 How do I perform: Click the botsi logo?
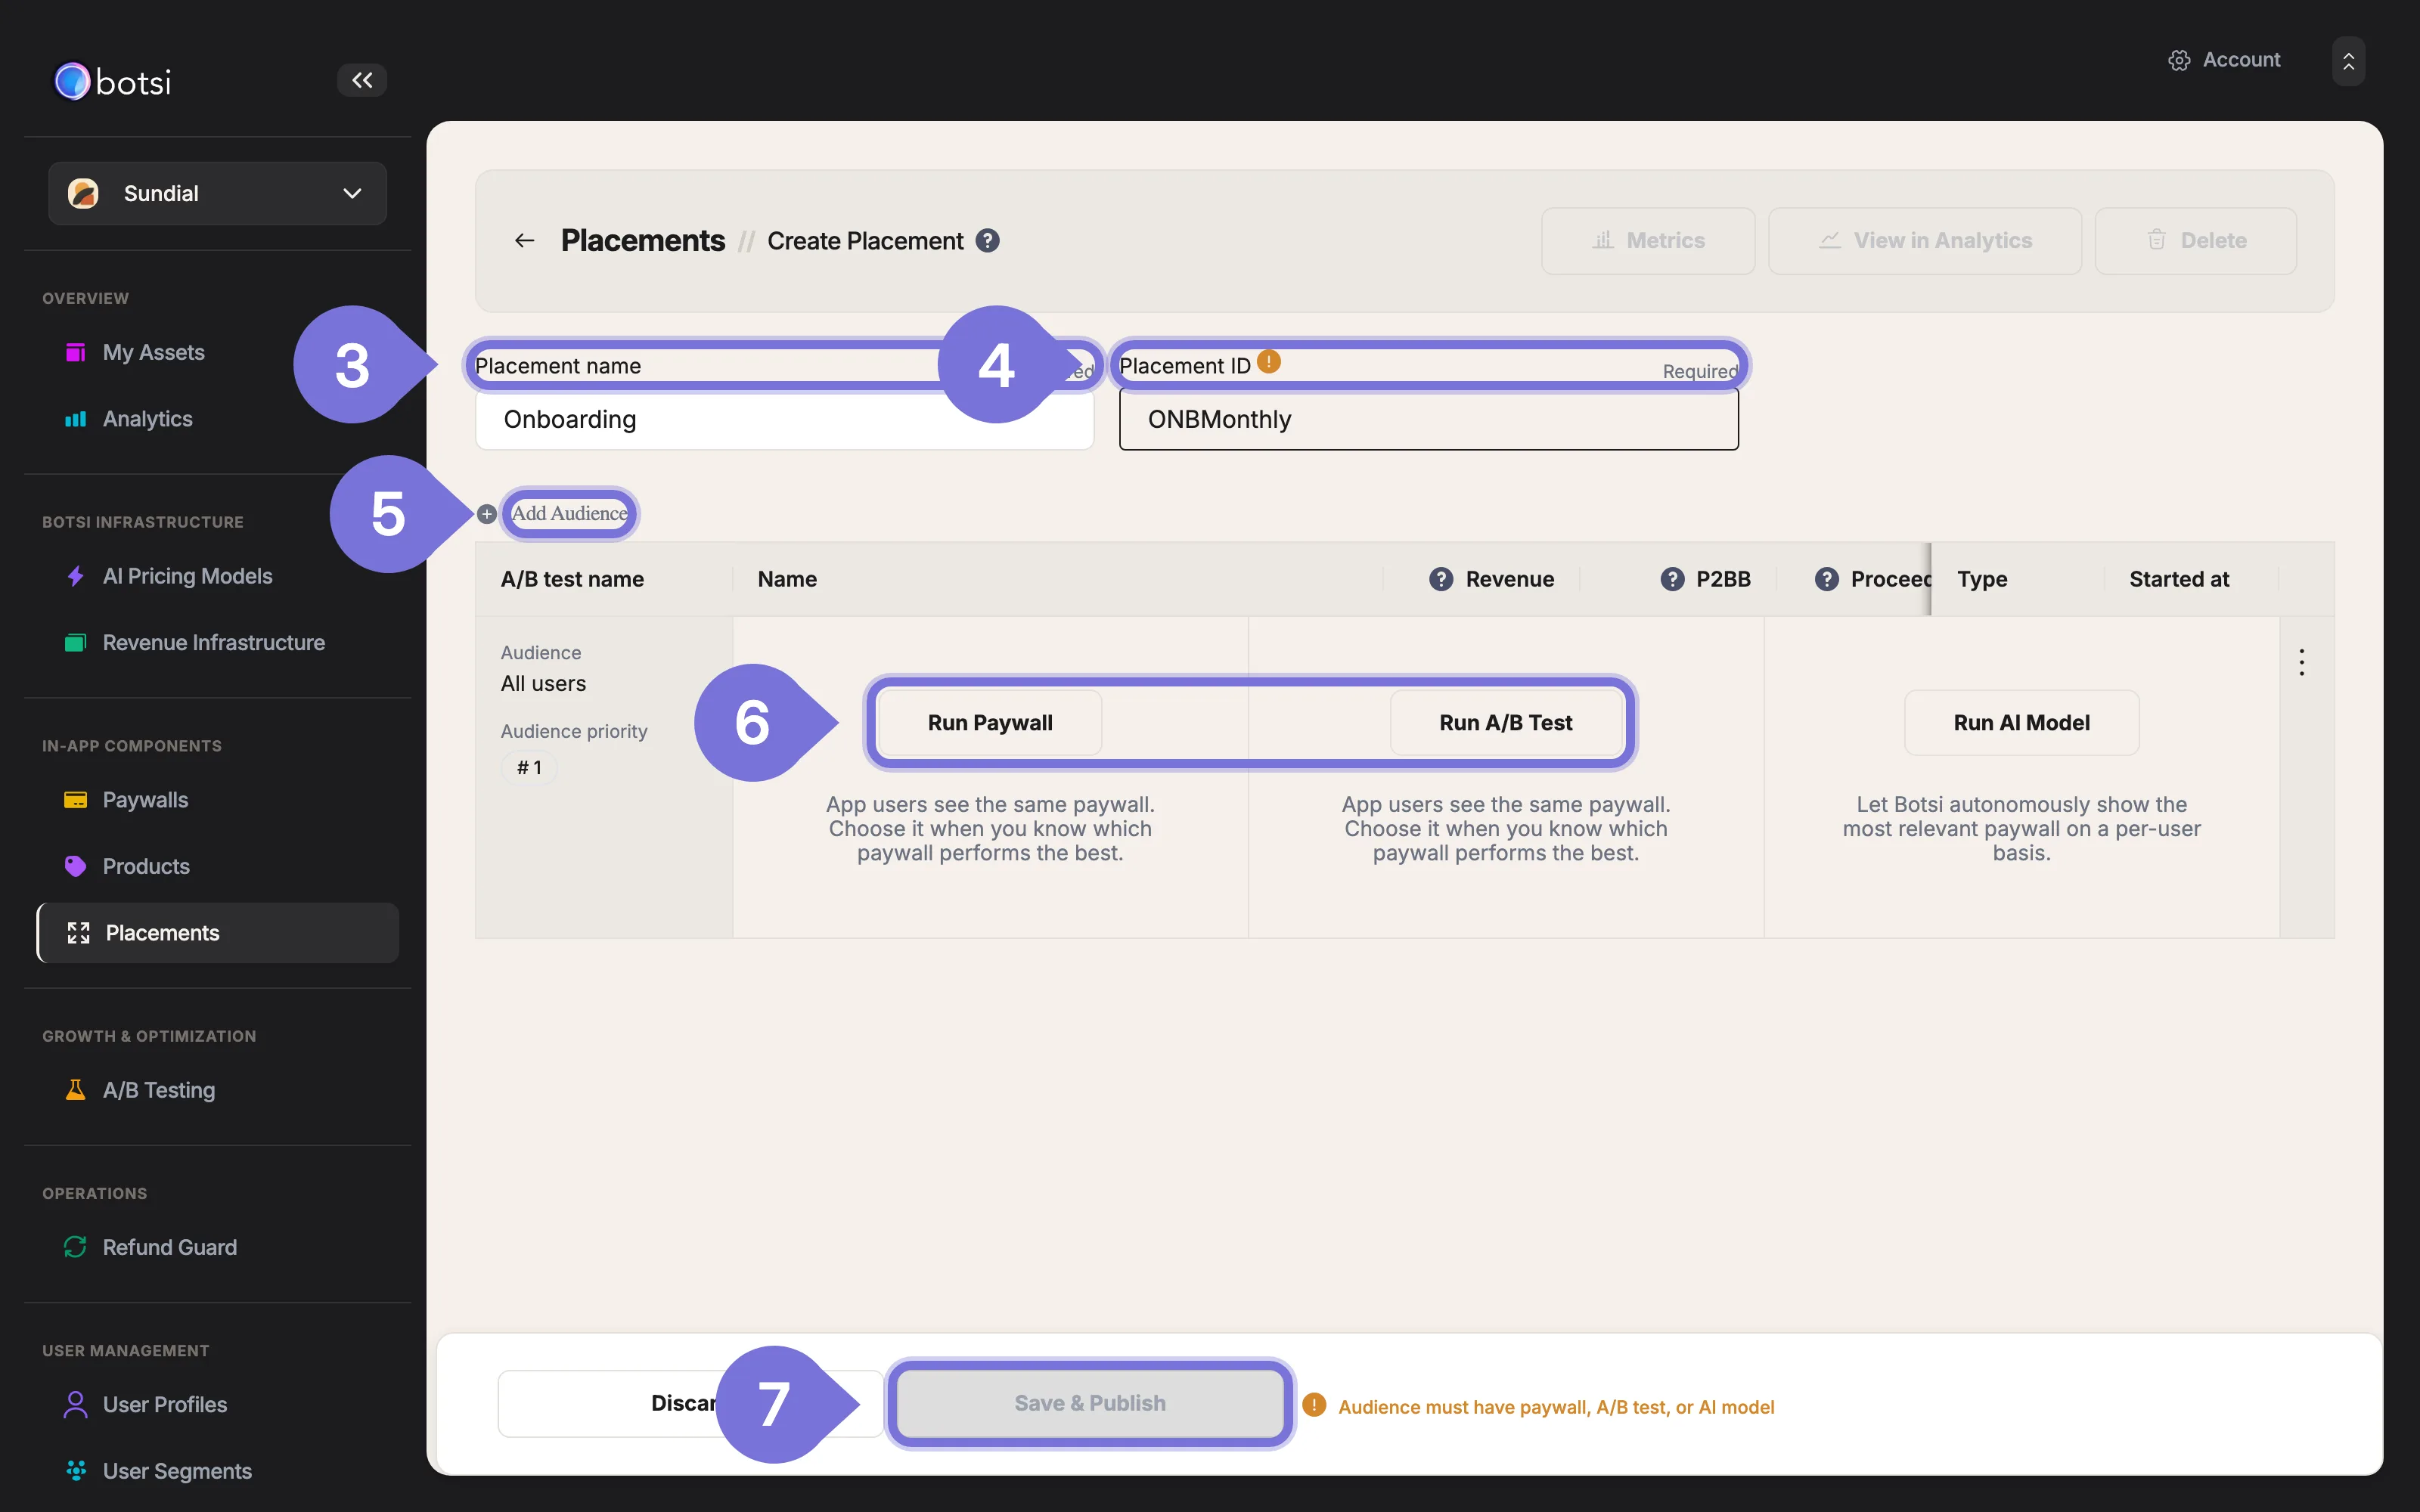point(112,81)
